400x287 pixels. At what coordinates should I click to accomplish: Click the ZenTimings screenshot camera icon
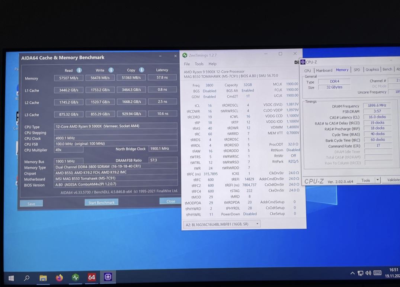(297, 62)
